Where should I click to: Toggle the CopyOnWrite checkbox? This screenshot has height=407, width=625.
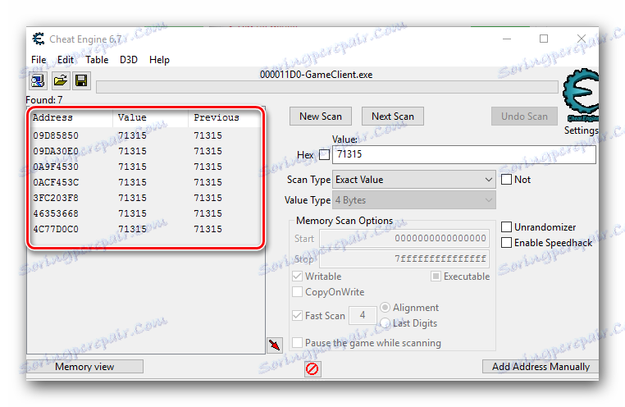pyautogui.click(x=297, y=292)
